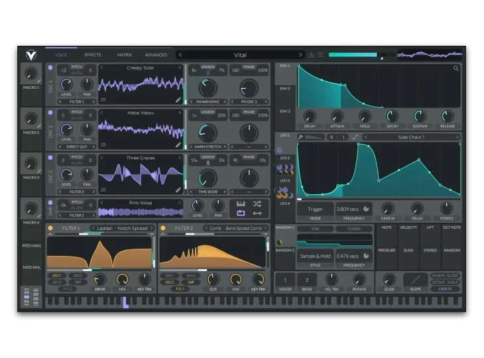The image size is (484, 358).
Task: Disable the Filter 1 power toggle
Action: [x=50, y=228]
